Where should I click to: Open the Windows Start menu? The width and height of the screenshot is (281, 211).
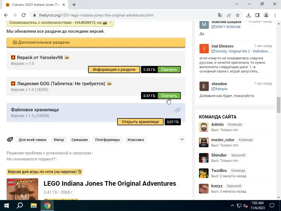click(x=7, y=206)
